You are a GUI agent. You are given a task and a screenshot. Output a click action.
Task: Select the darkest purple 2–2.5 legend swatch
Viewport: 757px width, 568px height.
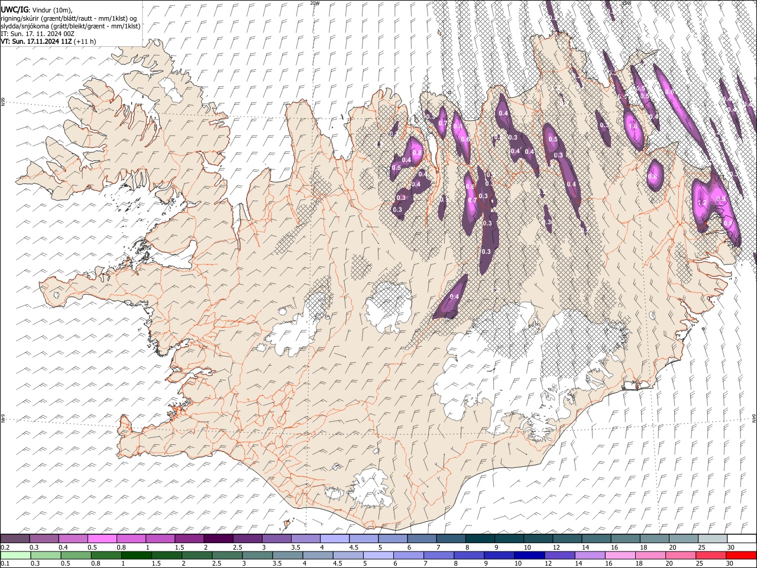[x=218, y=538]
